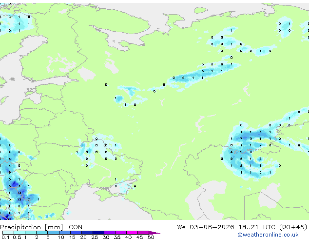Pick the 45–50 mm magenta legend swatch
309x239 pixels.
tap(143, 233)
